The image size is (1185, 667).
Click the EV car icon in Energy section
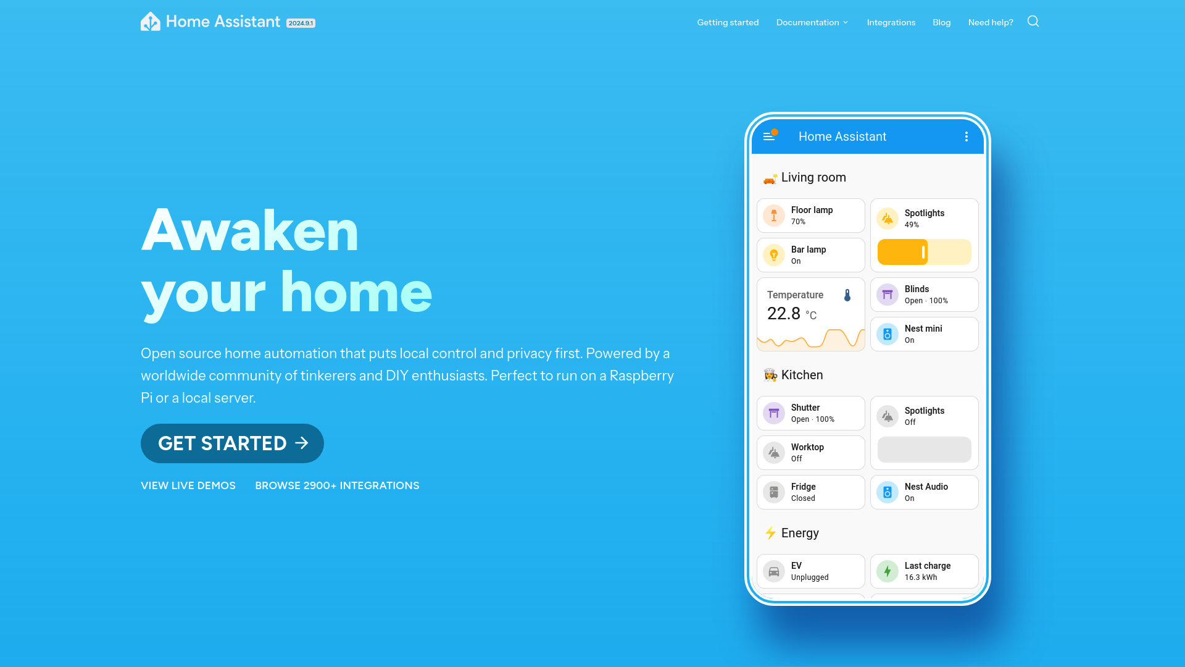774,571
